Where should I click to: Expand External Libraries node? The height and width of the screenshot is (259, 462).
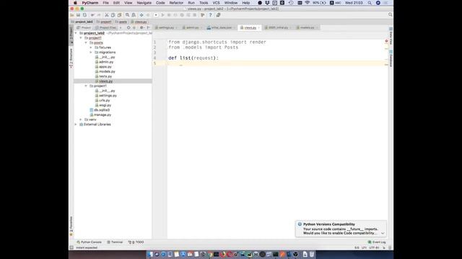coord(76,124)
